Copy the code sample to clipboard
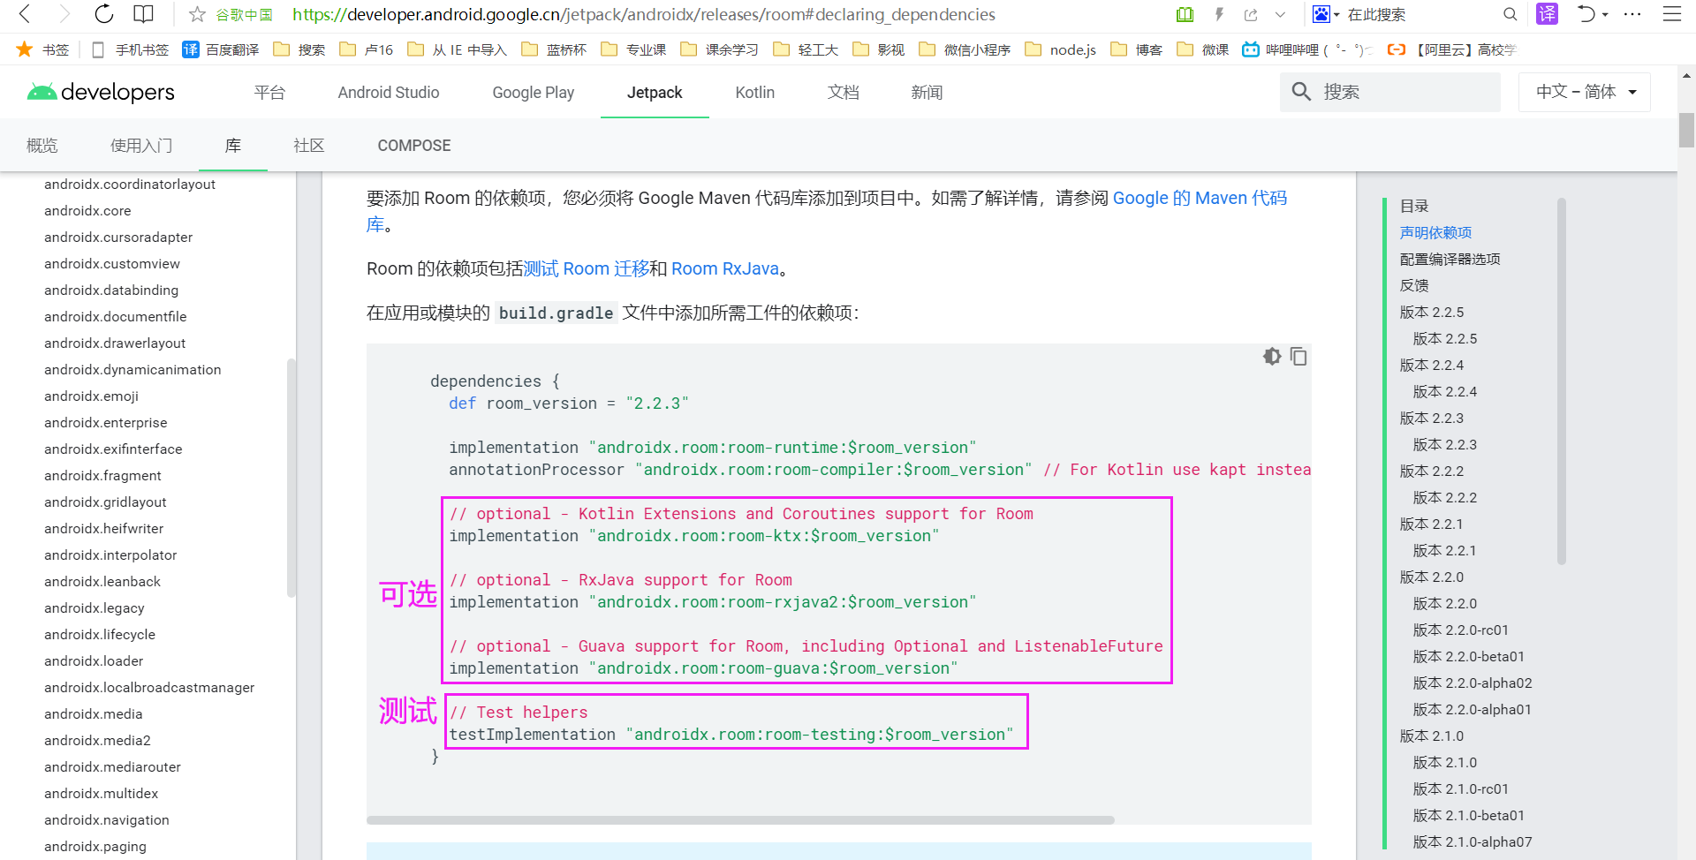 (x=1298, y=356)
